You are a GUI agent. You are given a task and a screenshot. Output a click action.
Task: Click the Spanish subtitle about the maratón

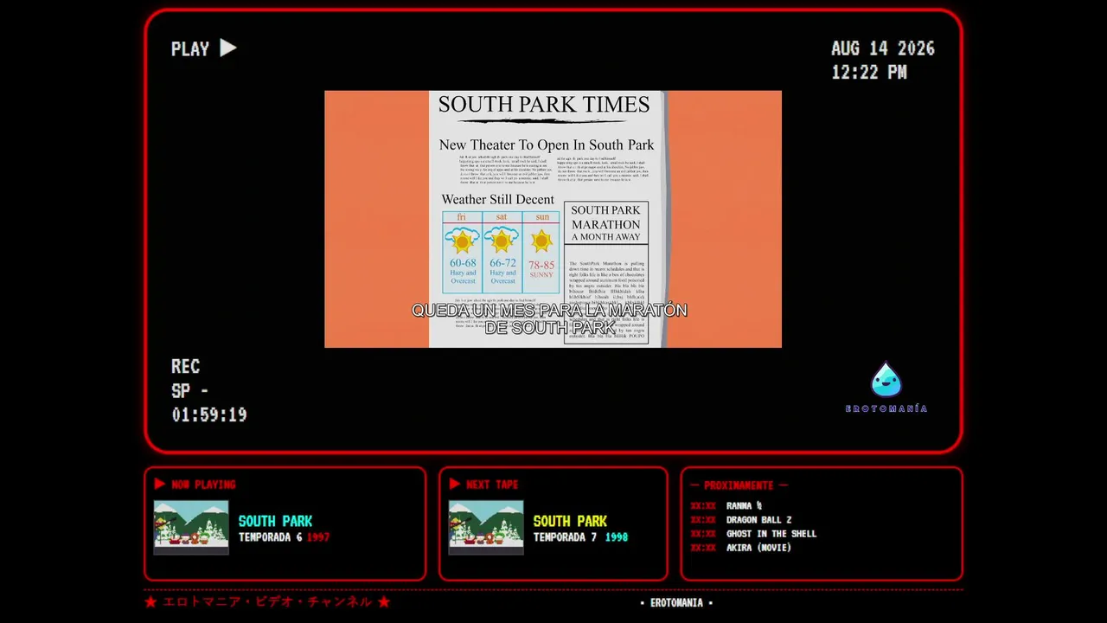(549, 318)
